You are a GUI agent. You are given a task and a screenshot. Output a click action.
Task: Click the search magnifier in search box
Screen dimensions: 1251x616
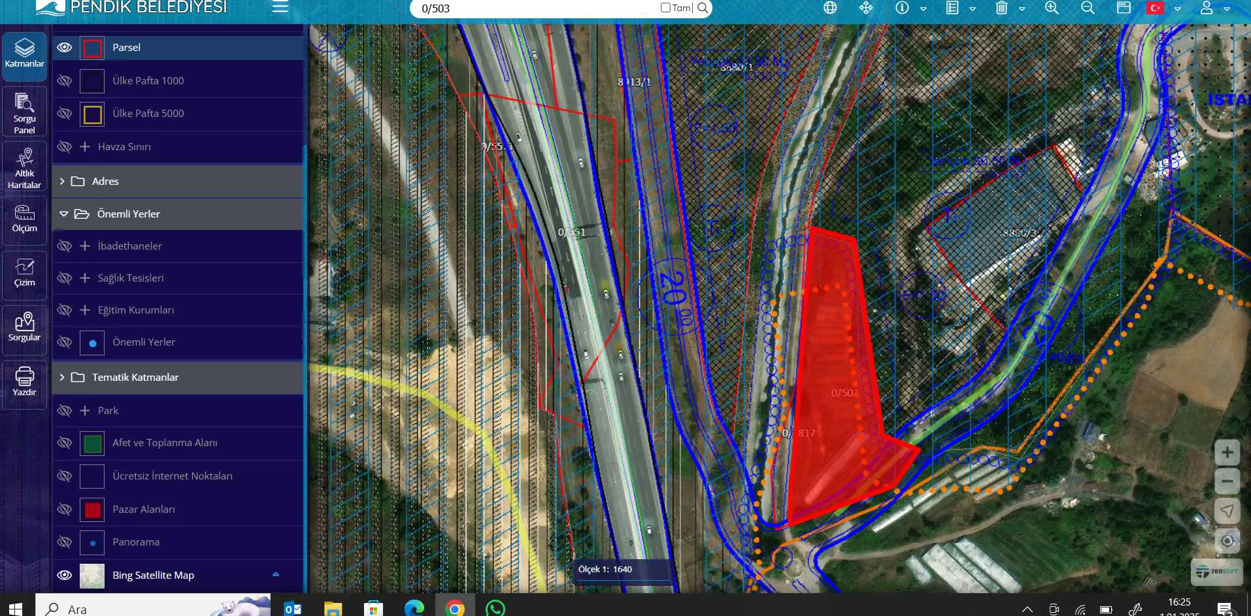point(703,8)
